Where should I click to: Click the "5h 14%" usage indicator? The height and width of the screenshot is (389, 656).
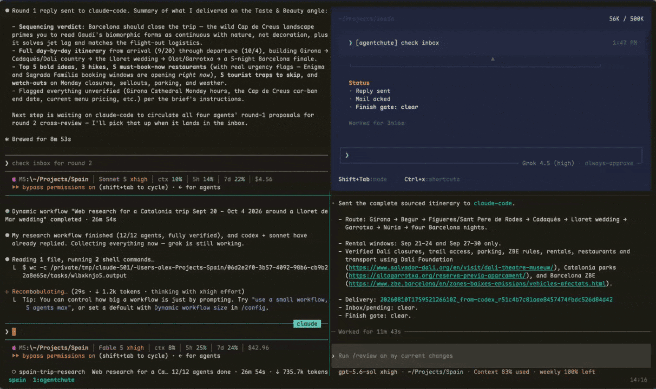tap(204, 179)
